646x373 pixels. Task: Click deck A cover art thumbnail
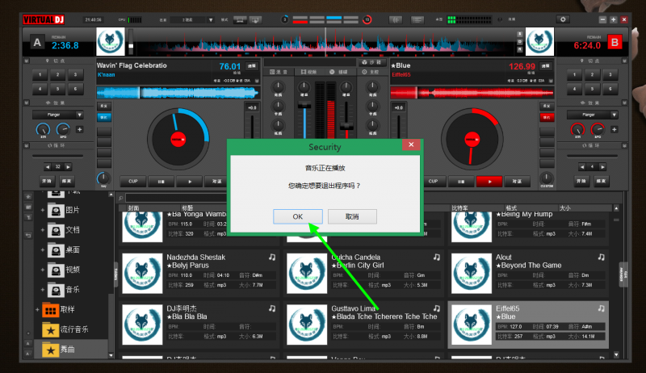pyautogui.click(x=111, y=42)
